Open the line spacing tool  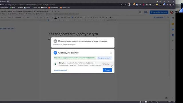tap(85, 17)
